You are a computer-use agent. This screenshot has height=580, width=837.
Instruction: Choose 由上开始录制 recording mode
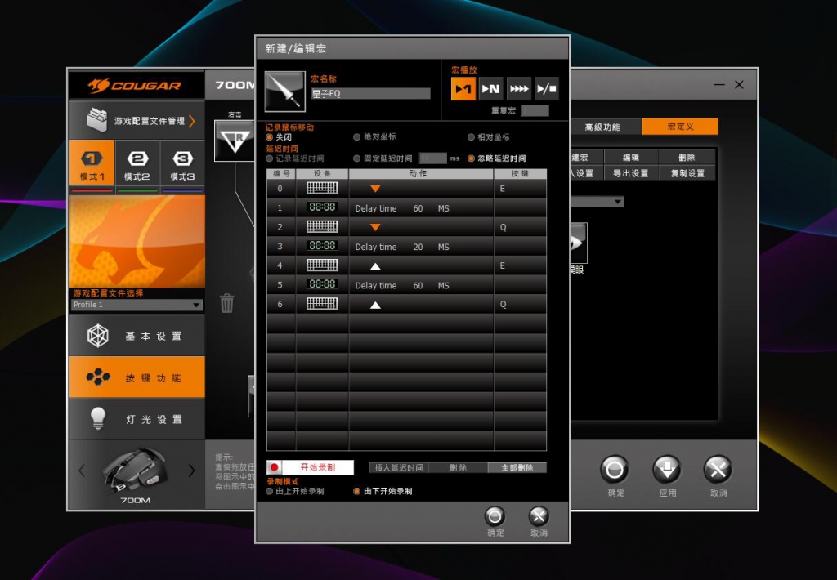[x=270, y=491]
